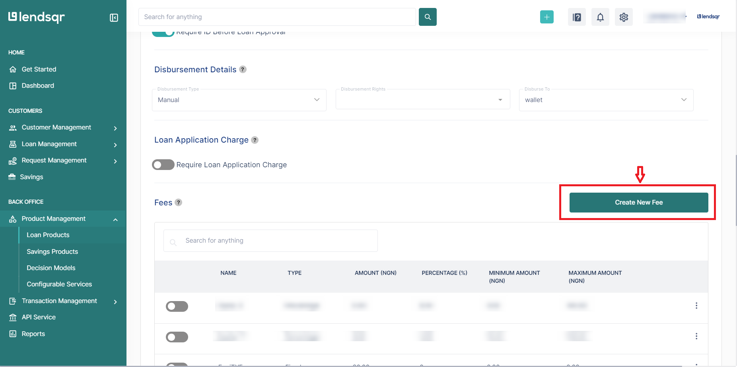Click the Savings briefcase icon
The image size is (737, 367).
click(x=12, y=177)
